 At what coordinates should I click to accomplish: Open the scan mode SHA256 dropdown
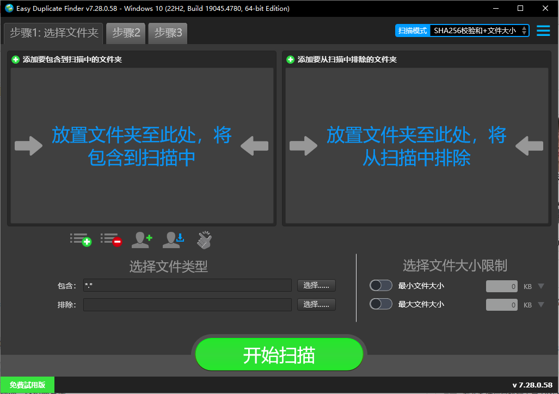(x=479, y=31)
